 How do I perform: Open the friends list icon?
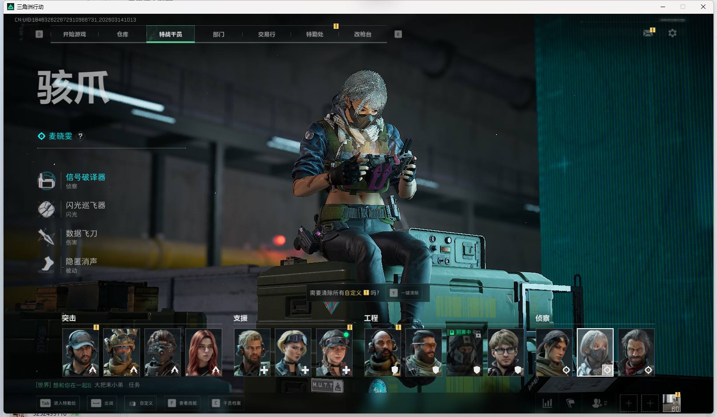point(598,403)
